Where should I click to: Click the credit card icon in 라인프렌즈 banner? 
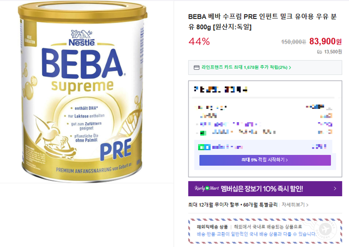197,67
